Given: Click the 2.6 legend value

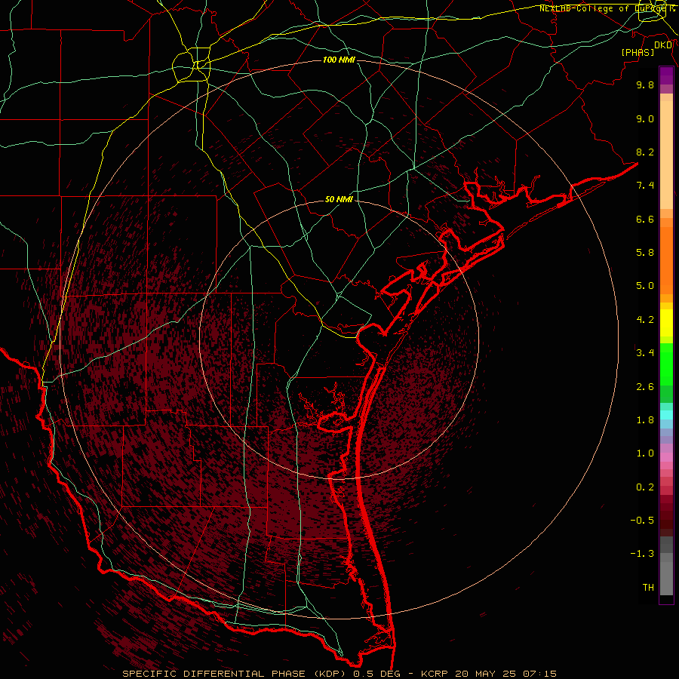Looking at the screenshot, I should click(645, 387).
